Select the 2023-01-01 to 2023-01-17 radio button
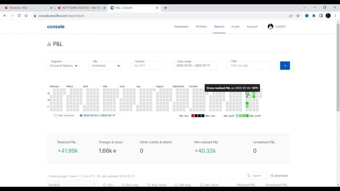 click(x=81, y=116)
